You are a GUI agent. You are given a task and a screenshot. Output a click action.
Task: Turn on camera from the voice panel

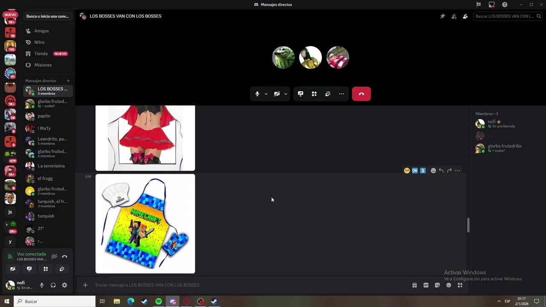[12, 269]
